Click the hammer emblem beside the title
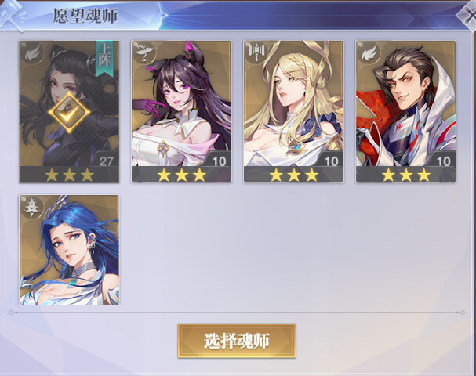Screen dimensions: 476x376 coord(13,16)
